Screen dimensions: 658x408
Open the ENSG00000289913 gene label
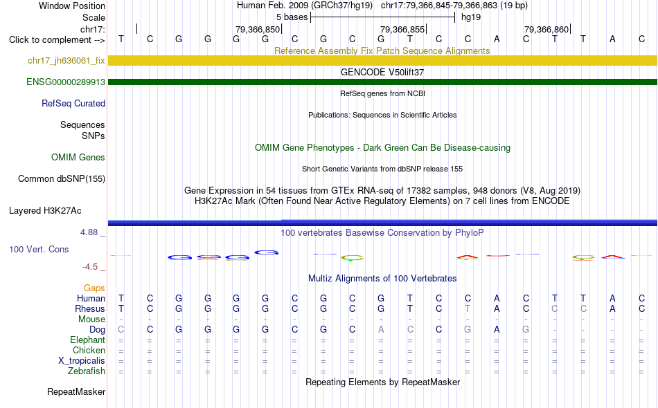(66, 82)
